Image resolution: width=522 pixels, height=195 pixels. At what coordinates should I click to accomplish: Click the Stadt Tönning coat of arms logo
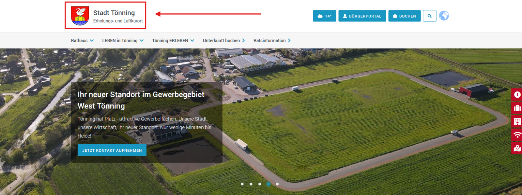[80, 16]
